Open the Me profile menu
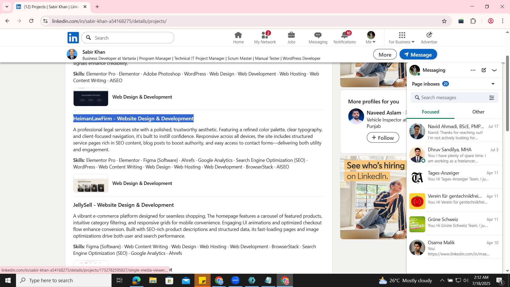 [371, 38]
